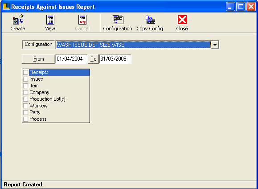Tick the Issues checkbox
This screenshot has height=189, width=258.
(x=26, y=79)
